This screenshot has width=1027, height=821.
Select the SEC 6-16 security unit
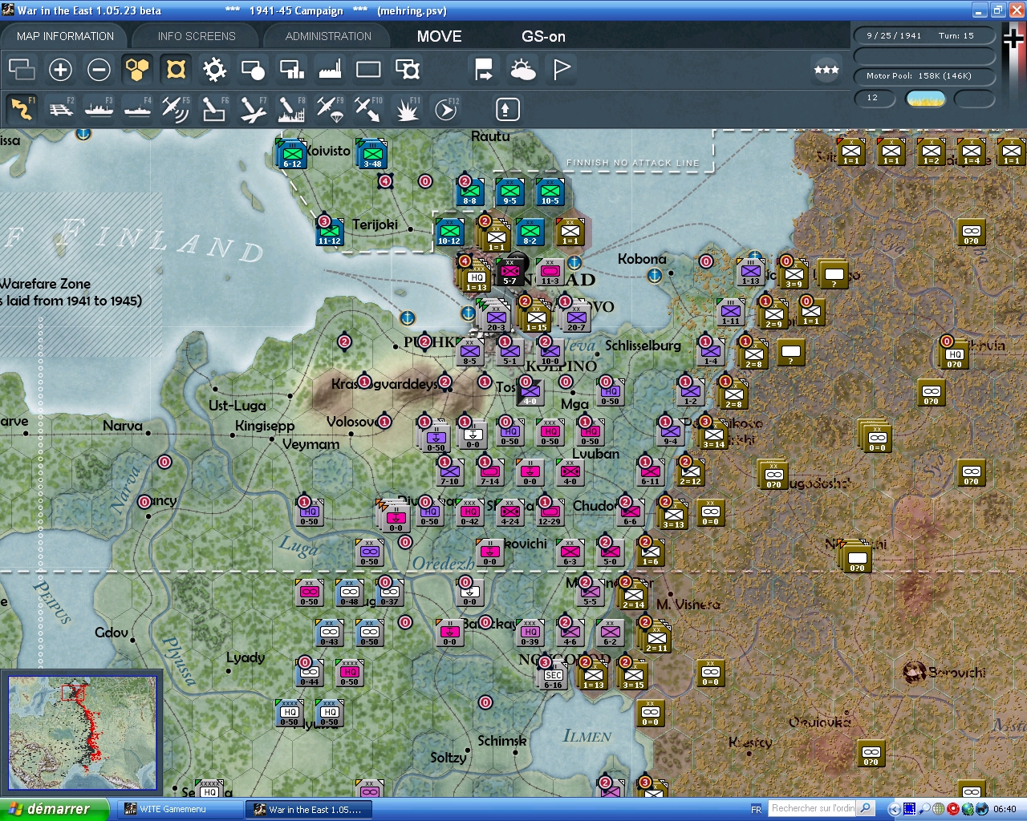point(553,676)
